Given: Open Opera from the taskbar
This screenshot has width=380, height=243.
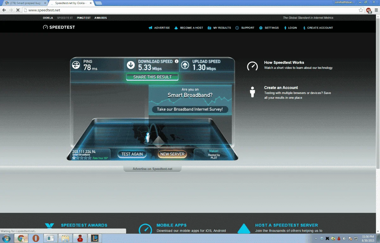Looking at the screenshot, I should (36, 238).
